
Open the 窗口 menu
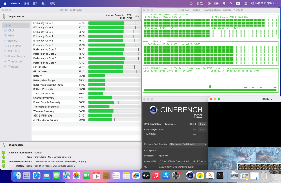tap(44, 4)
